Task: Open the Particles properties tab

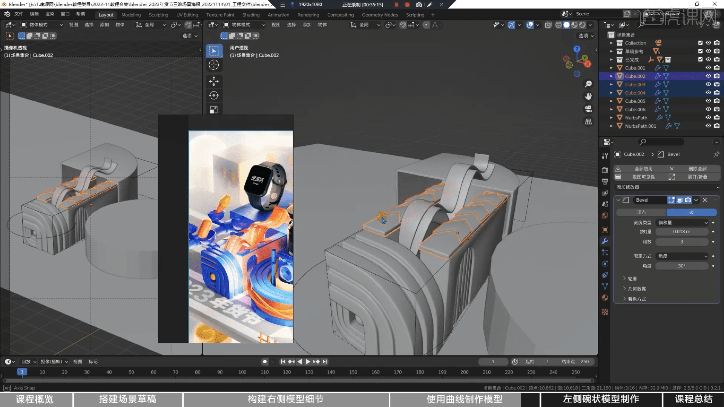Action: pos(605,252)
